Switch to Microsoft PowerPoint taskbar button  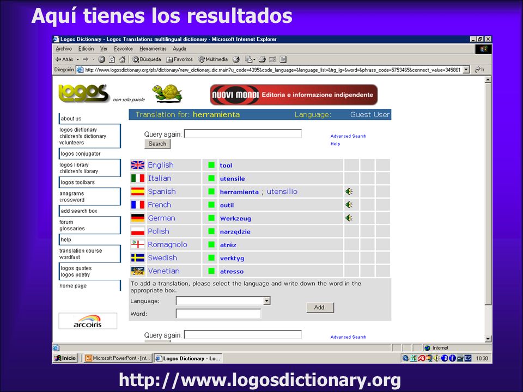[x=118, y=358]
